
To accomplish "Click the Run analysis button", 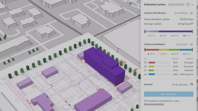I will click(x=169, y=94).
